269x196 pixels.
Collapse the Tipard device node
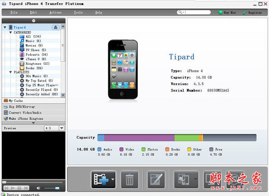coord(5,27)
